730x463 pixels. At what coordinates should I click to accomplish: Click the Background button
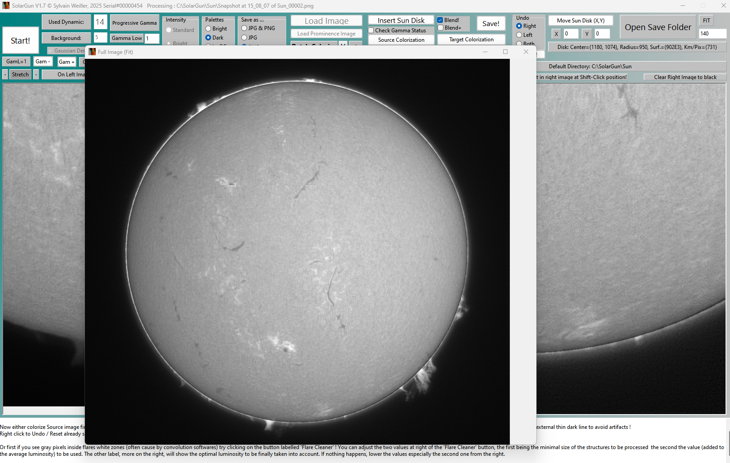coord(66,38)
